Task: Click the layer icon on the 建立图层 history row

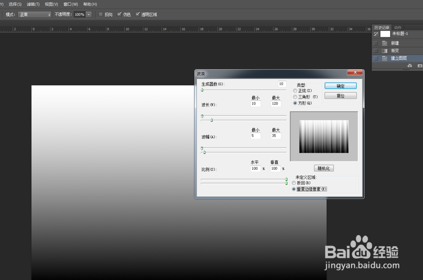Action: click(385, 58)
